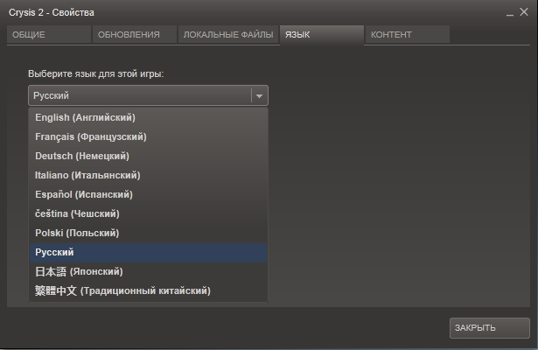Choose Italiano (Итальянский) option
This screenshot has height=350, width=538.
click(x=148, y=175)
